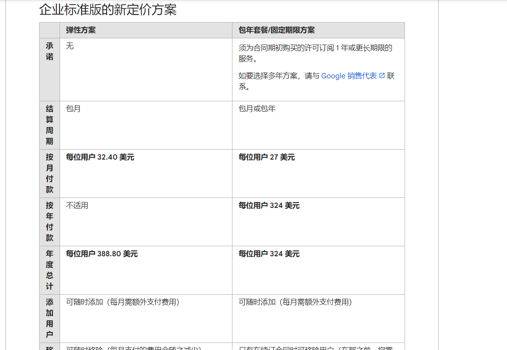This screenshot has height=350, width=507.
Task: Click the 按月付款 row header
Action: coord(50,173)
